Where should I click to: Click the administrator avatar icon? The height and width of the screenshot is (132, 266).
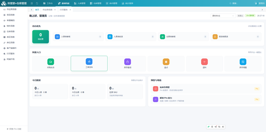(256, 3)
